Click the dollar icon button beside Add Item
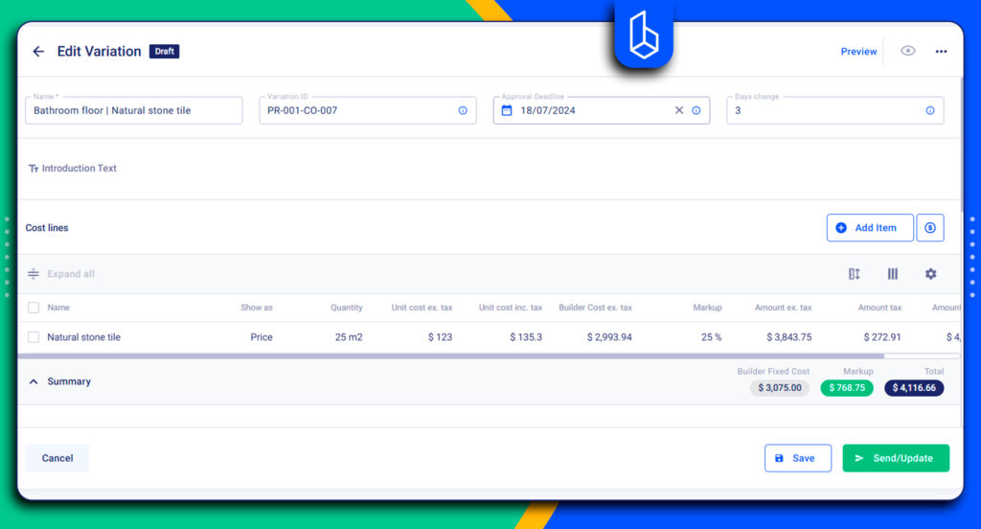Screen dimensions: 981x529 coord(929,228)
